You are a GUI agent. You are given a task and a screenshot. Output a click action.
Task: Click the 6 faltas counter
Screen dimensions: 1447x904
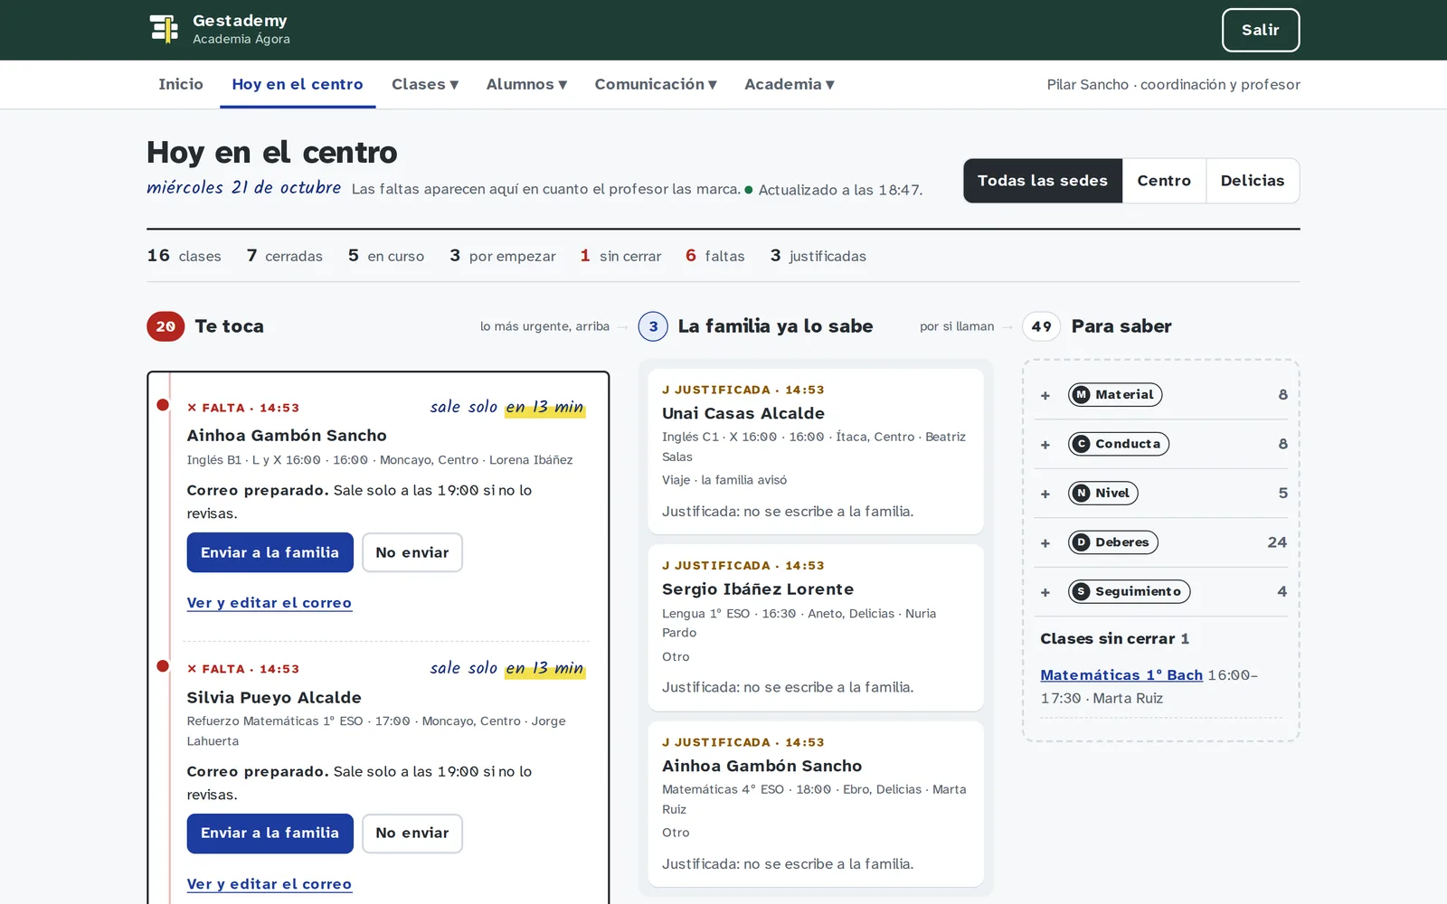[715, 256]
